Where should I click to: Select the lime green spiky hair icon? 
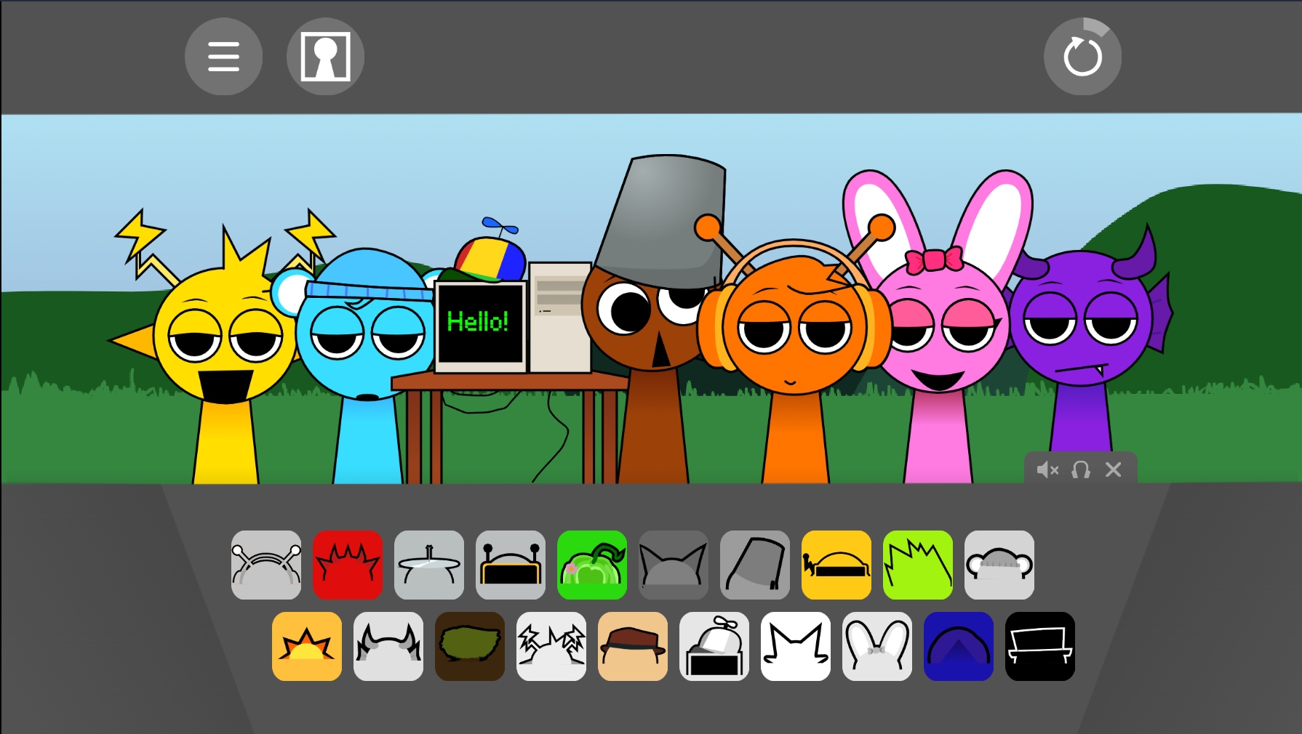tap(918, 565)
